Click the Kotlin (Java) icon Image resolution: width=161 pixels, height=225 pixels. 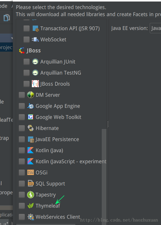[30, 150]
